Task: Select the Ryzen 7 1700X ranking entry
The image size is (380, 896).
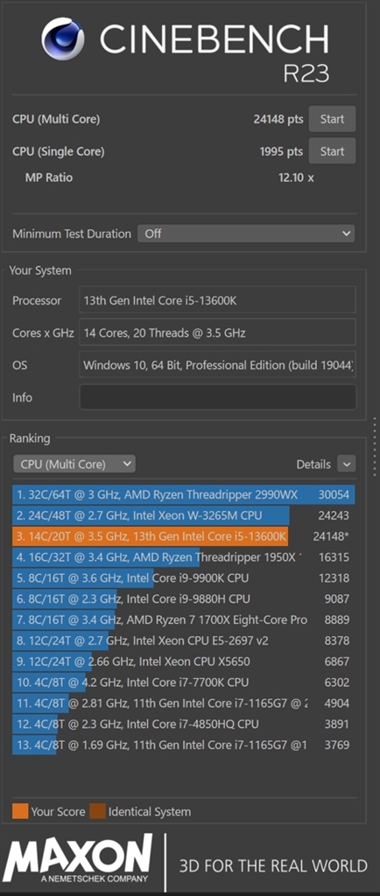Action: [x=183, y=619]
